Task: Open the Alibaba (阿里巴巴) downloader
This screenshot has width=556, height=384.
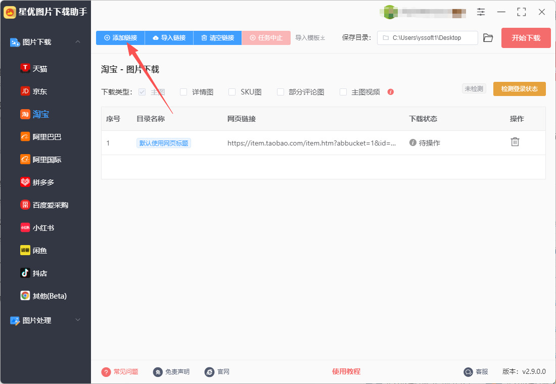Action: pyautogui.click(x=41, y=137)
